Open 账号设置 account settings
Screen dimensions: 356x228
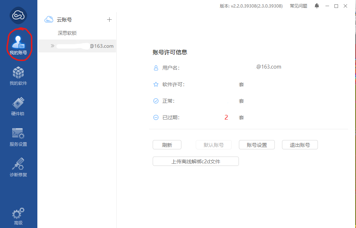(257, 145)
